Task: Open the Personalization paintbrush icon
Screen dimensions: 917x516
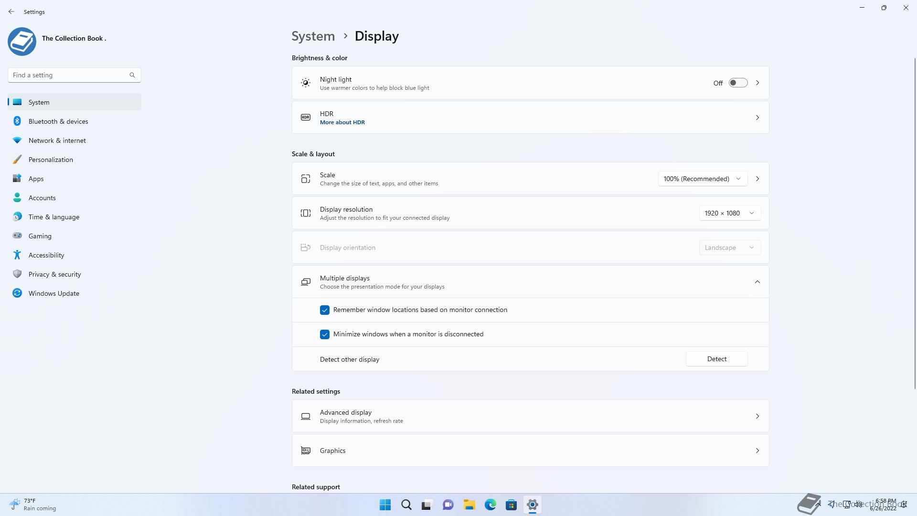Action: [x=17, y=160]
